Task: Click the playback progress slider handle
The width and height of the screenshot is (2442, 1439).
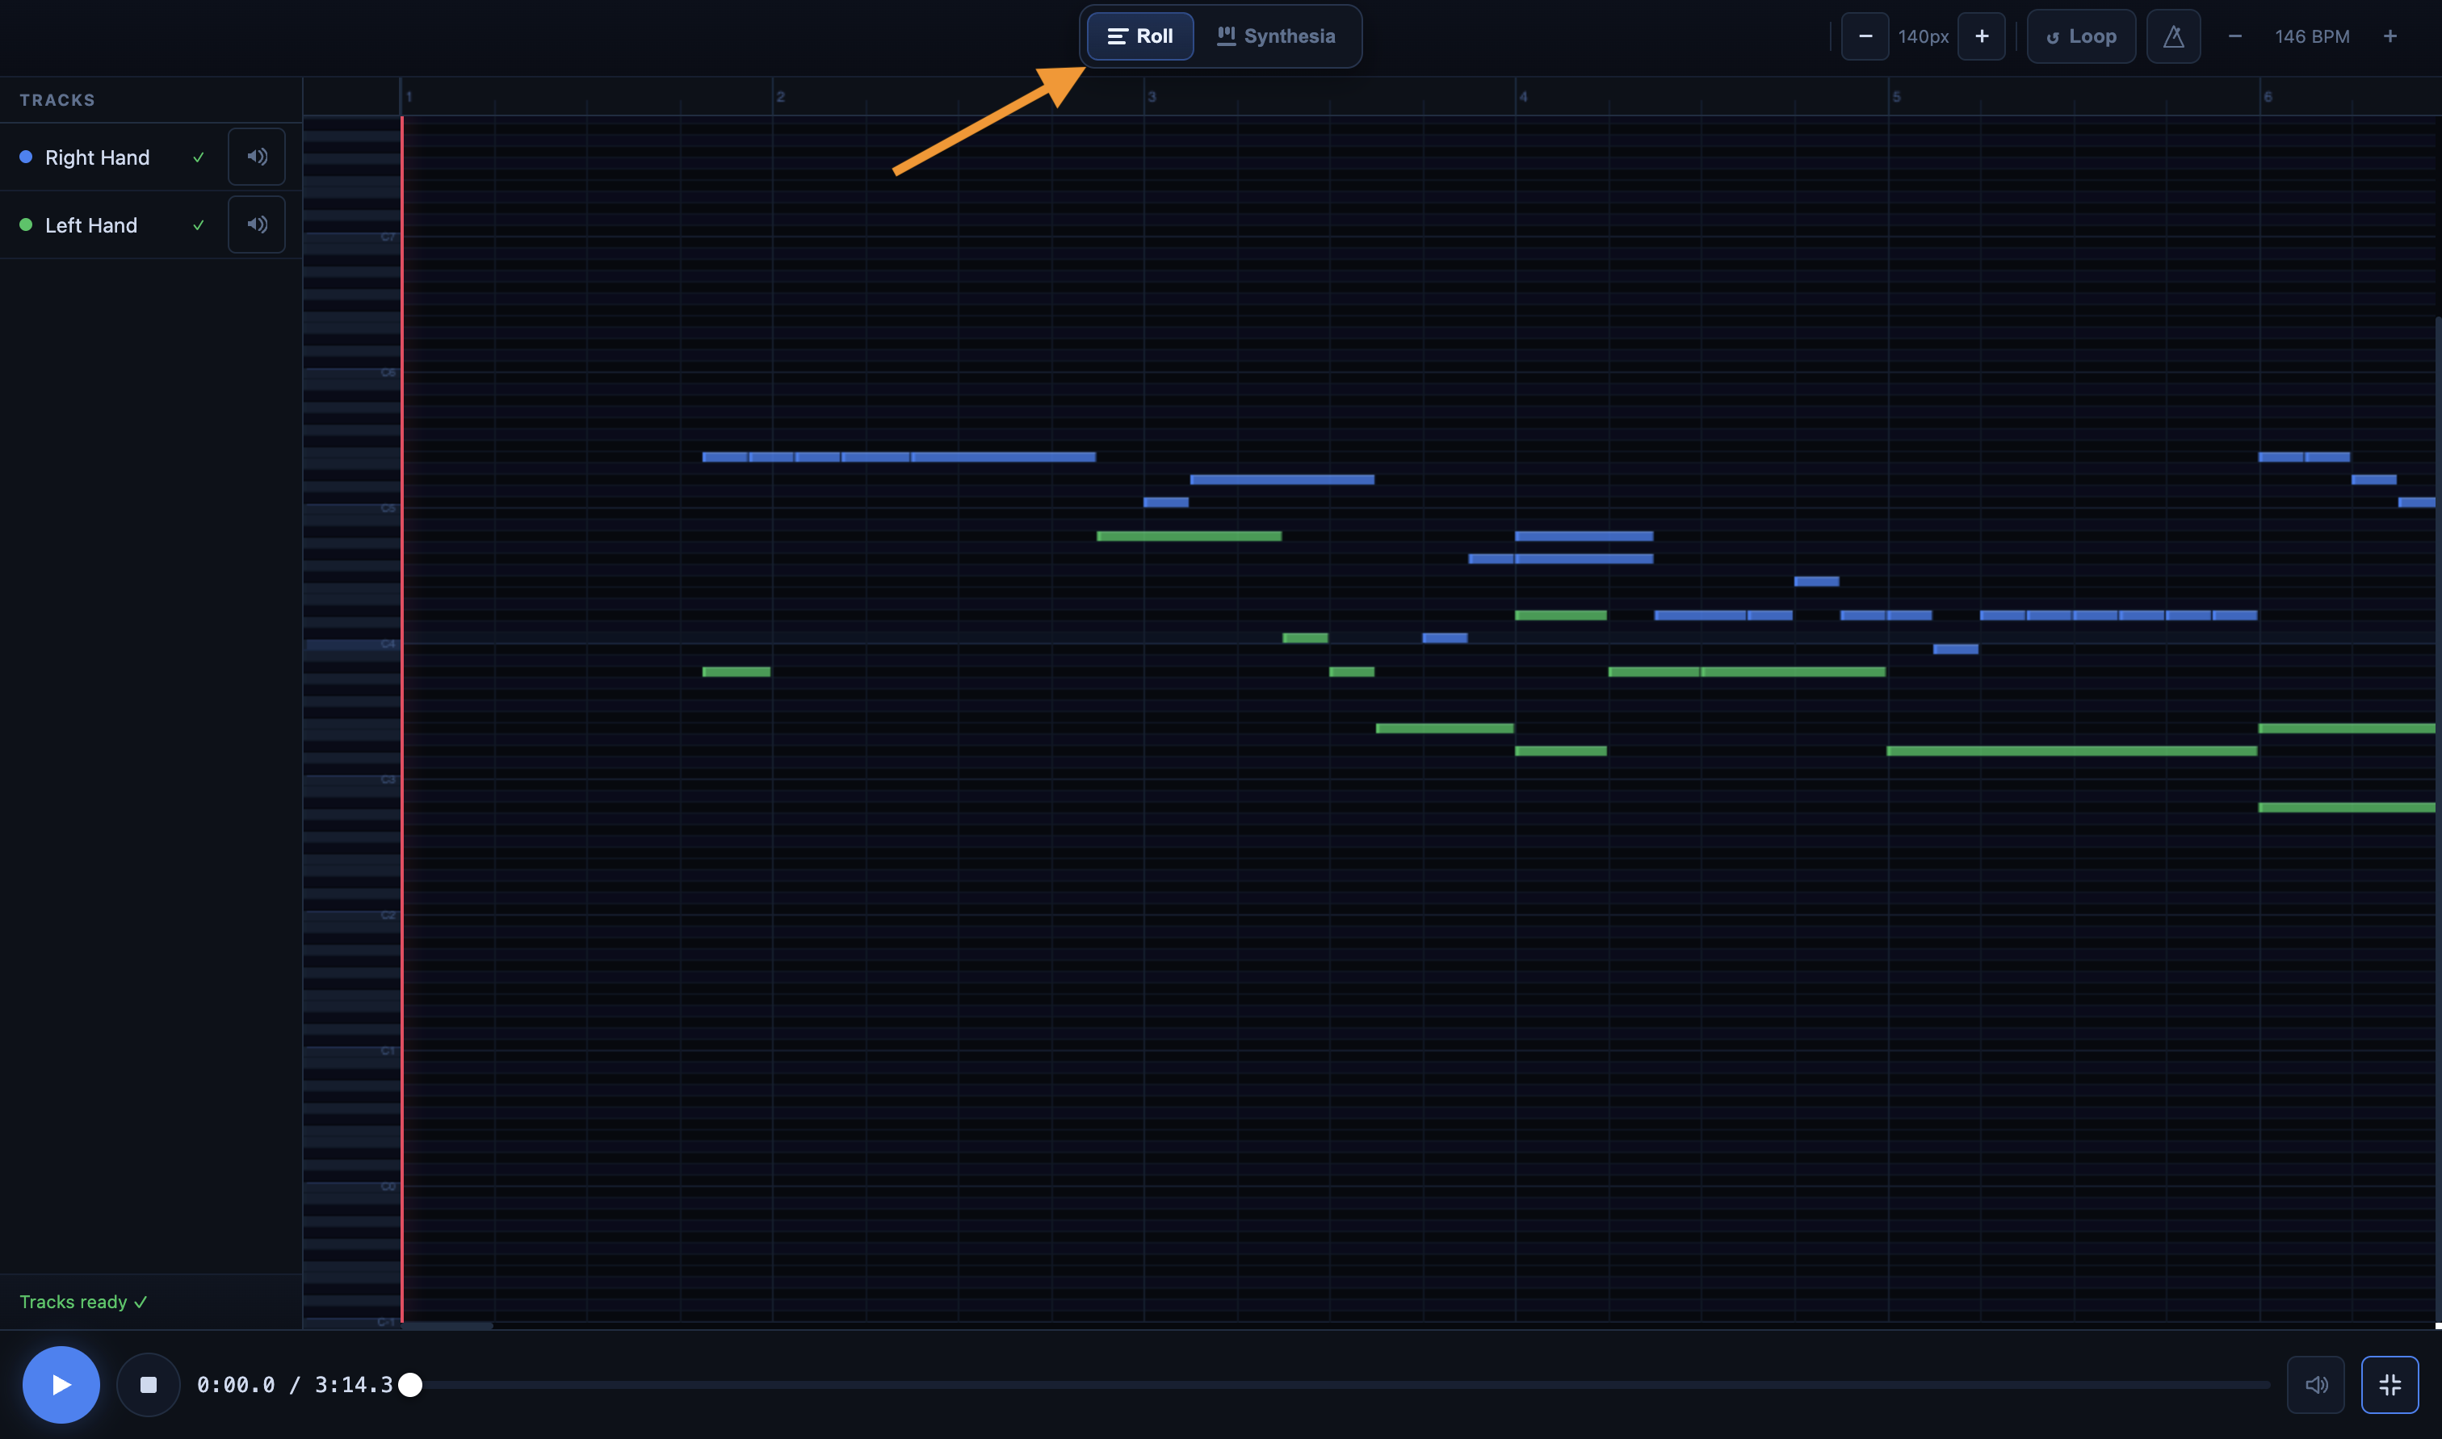Action: pyautogui.click(x=411, y=1385)
